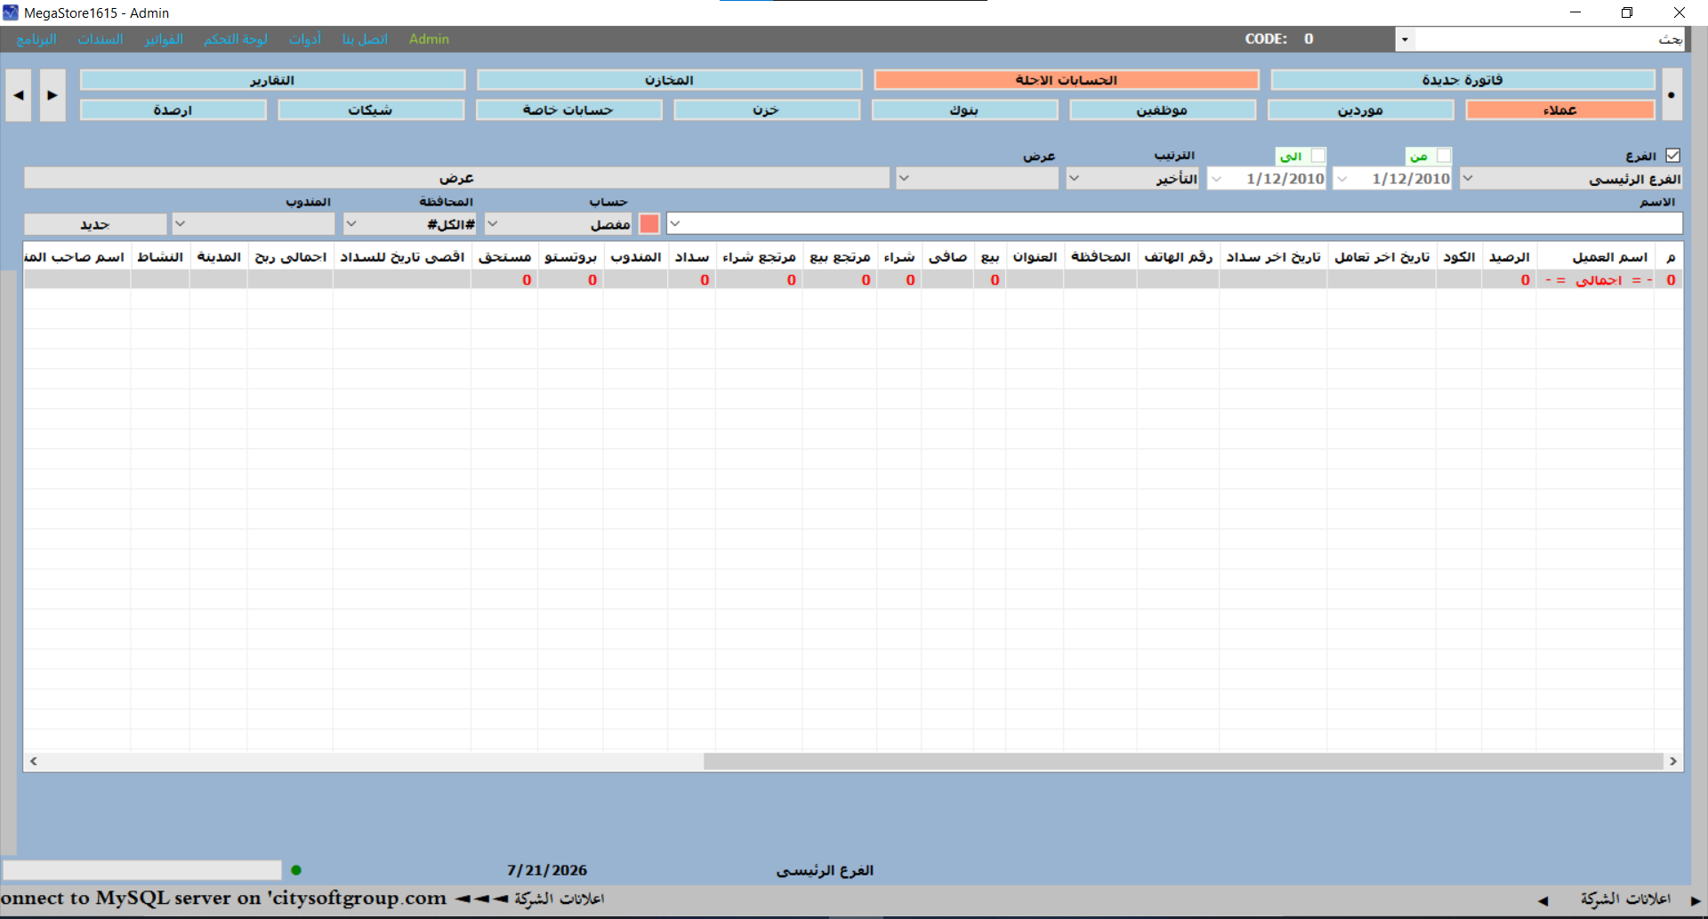
Task: Click the empty status bar input field
Action: click(142, 870)
